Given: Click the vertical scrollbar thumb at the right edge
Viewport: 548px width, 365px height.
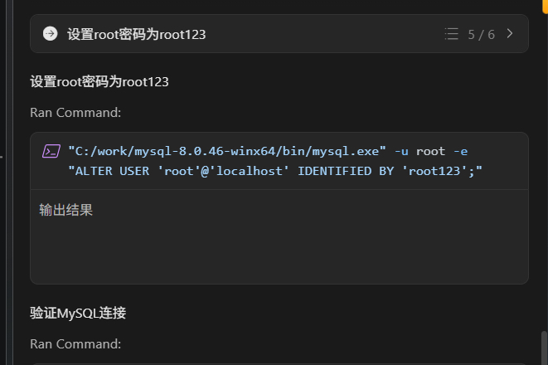Looking at the screenshot, I should click(545, 348).
